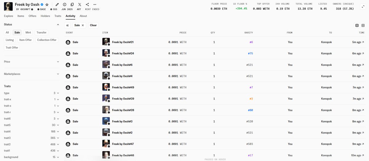
Task: Open the Holders tab
Action: tap(46, 16)
